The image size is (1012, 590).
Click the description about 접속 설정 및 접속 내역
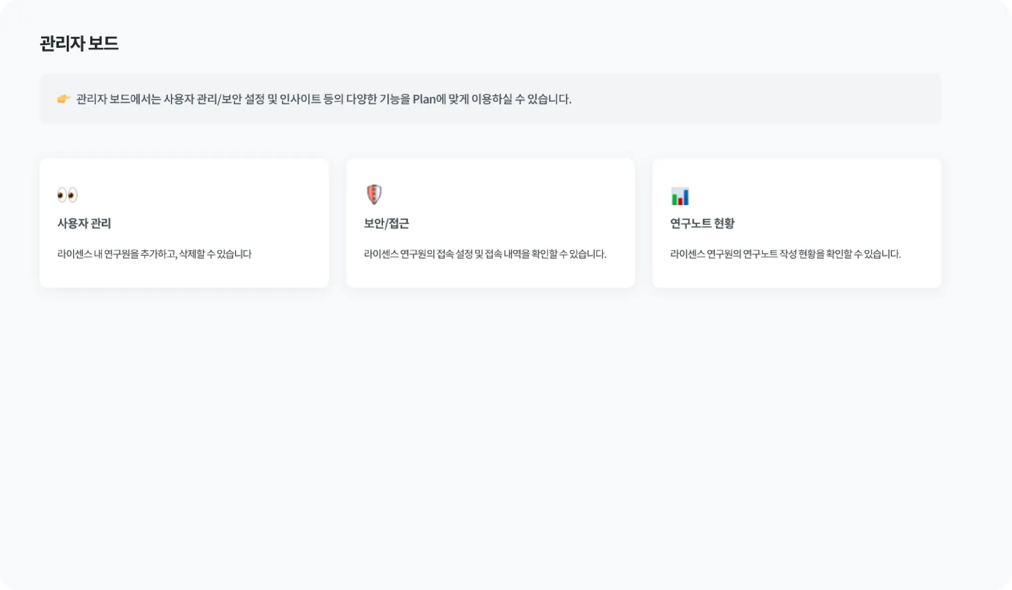[485, 254]
